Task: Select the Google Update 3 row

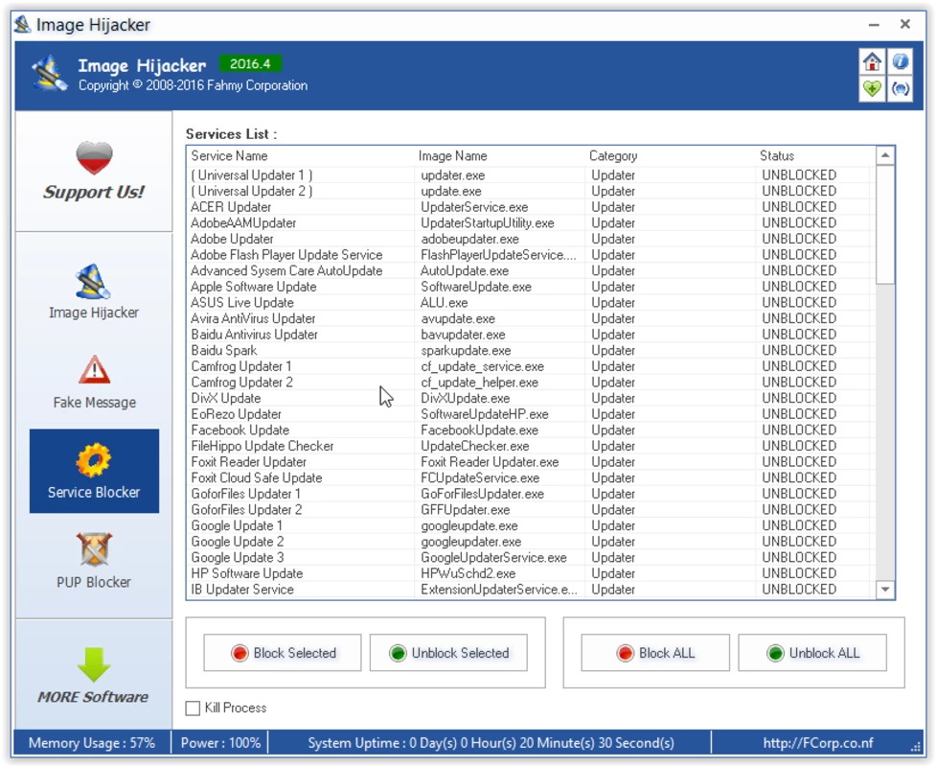Action: tap(530, 557)
